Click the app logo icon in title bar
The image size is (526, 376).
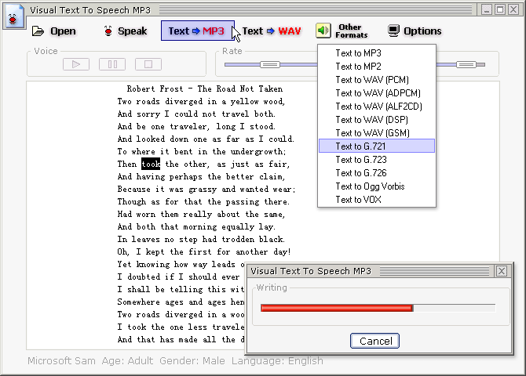tap(14, 16)
